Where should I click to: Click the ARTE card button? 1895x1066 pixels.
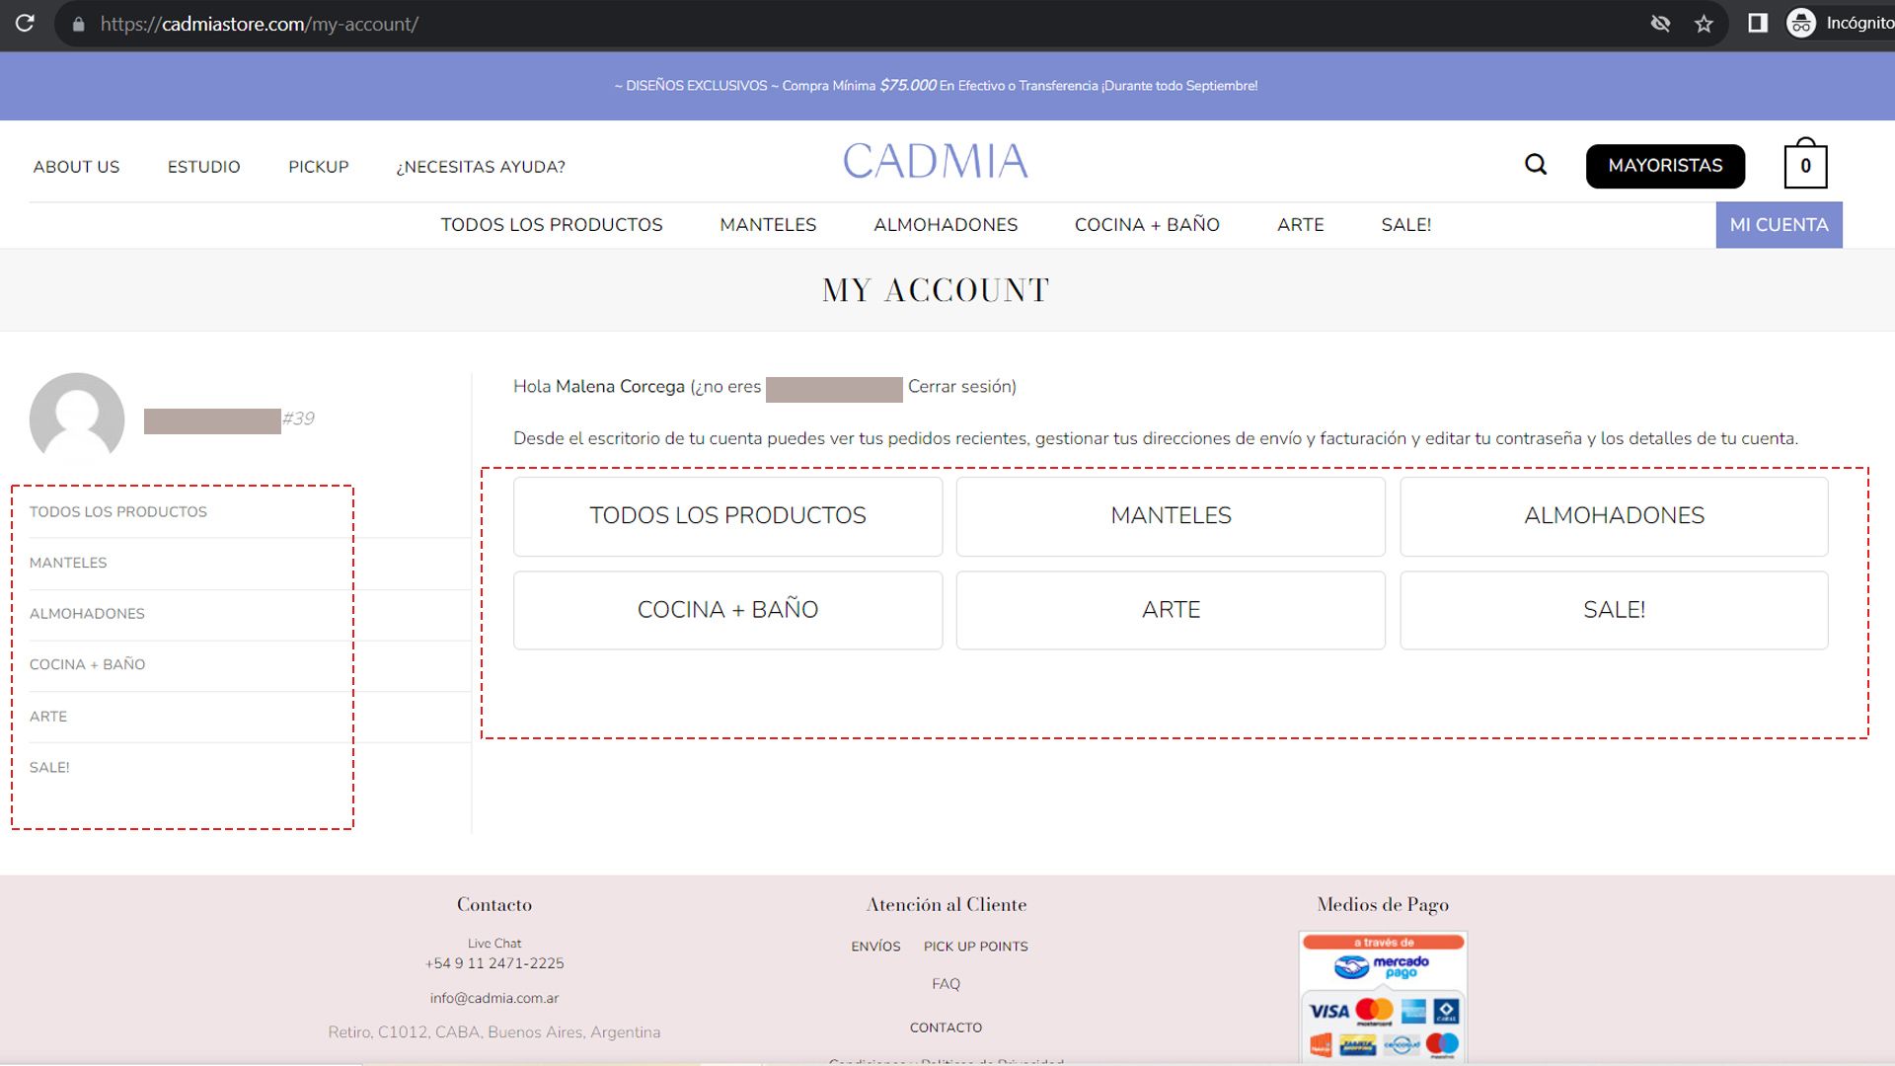pyautogui.click(x=1171, y=610)
